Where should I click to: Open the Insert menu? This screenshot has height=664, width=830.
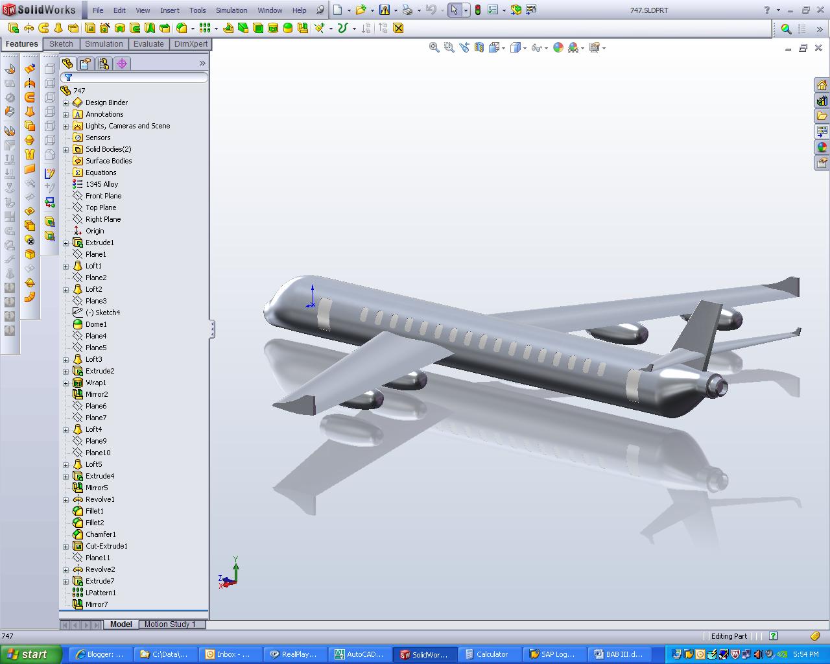pos(169,10)
